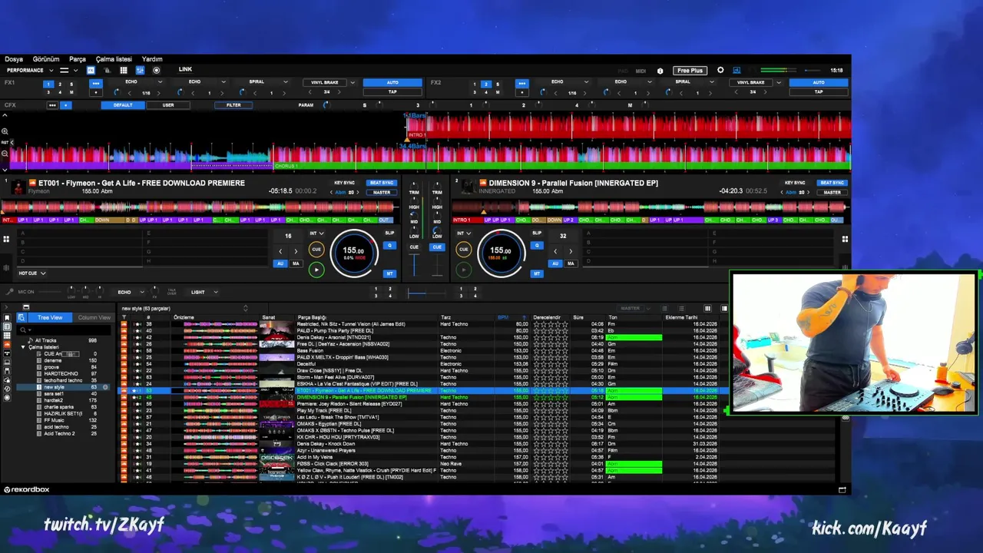This screenshot has height=553, width=983.
Task: Open the LIGHT dropdown
Action: pyautogui.click(x=205, y=292)
